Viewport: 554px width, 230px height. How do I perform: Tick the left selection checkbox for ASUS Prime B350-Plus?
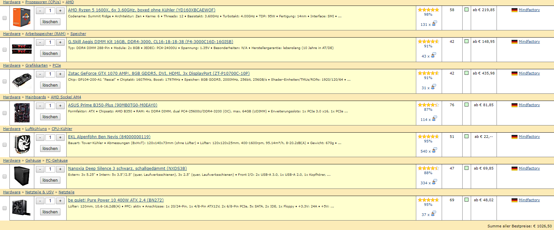(5, 113)
